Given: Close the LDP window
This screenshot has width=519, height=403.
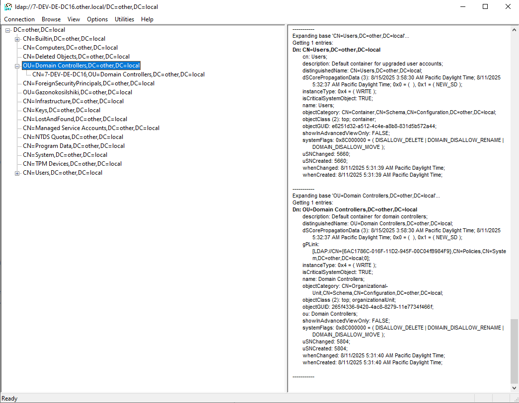Looking at the screenshot, I should pos(508,6).
